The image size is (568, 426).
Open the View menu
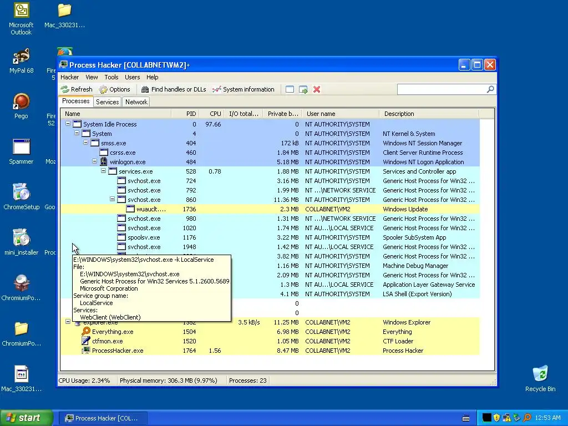[92, 77]
